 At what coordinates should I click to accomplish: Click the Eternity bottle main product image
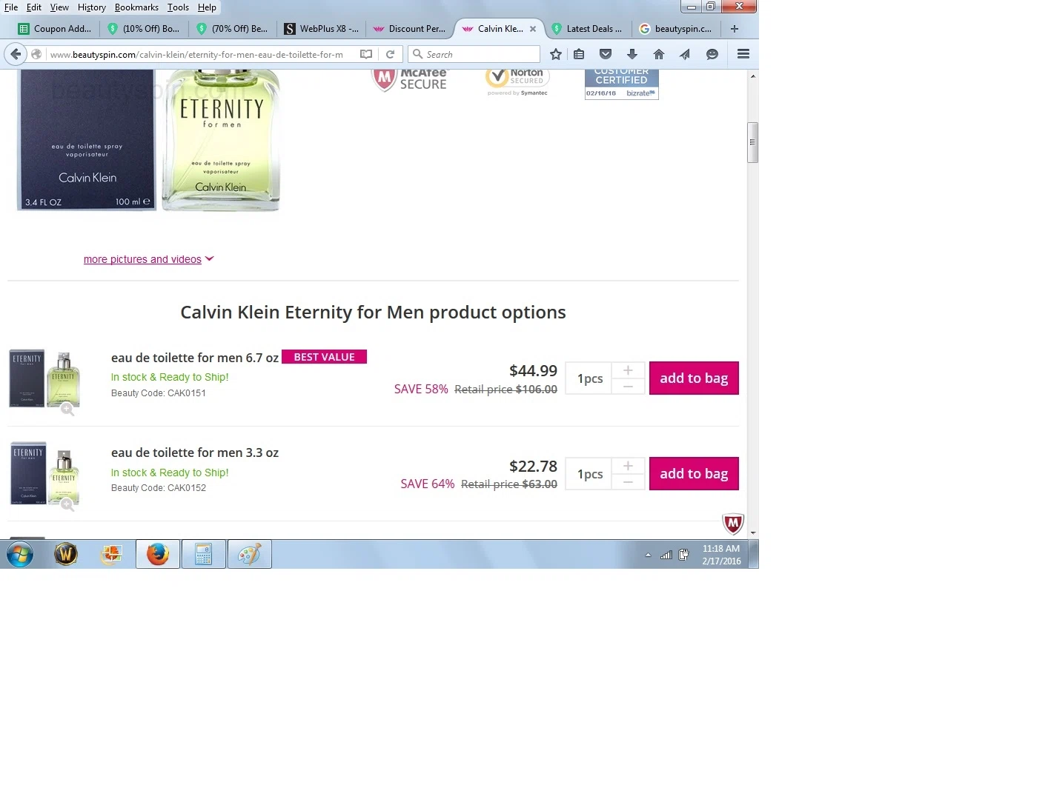(x=221, y=139)
